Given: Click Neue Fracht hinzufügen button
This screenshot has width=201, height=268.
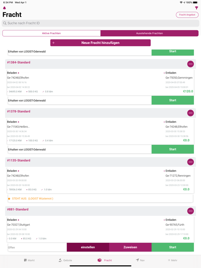Looking at the screenshot, I should [100, 43].
